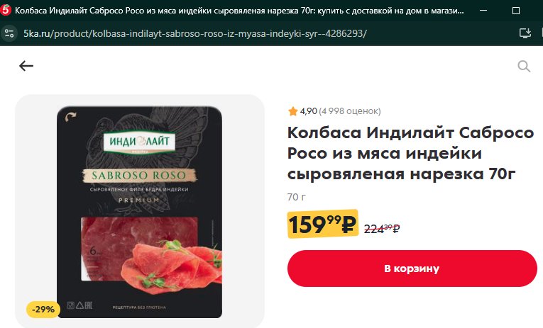
Task: Open the Индилайт product photo
Action: pos(139,212)
